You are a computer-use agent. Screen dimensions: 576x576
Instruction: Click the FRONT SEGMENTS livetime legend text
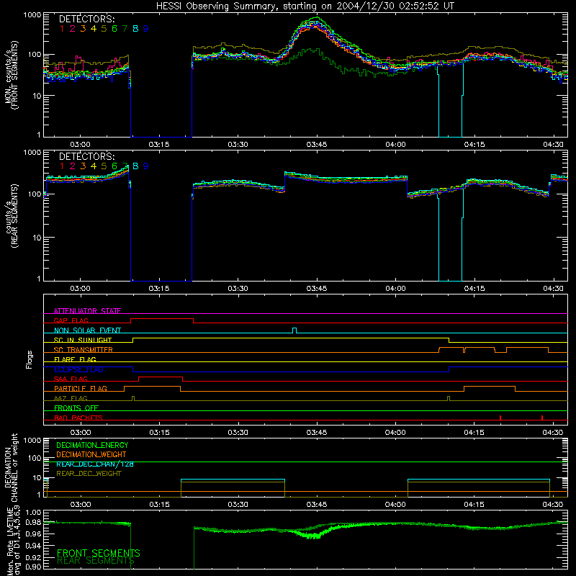tap(99, 553)
